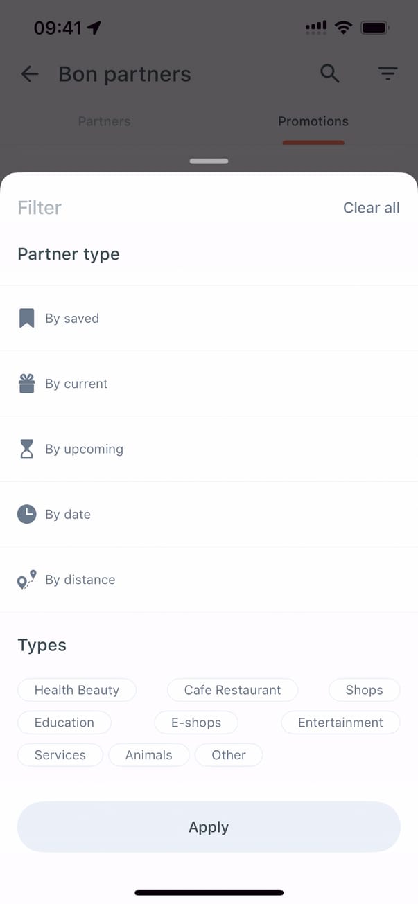Screen dimensions: 418x904
Task: Switch to the Promotions tab
Action: (313, 121)
